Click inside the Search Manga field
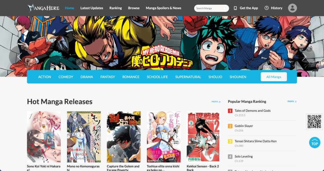The height and width of the screenshot is (171, 324). coord(208,8)
